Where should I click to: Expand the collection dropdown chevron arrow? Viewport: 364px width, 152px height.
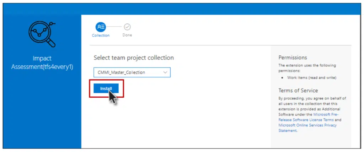click(165, 72)
